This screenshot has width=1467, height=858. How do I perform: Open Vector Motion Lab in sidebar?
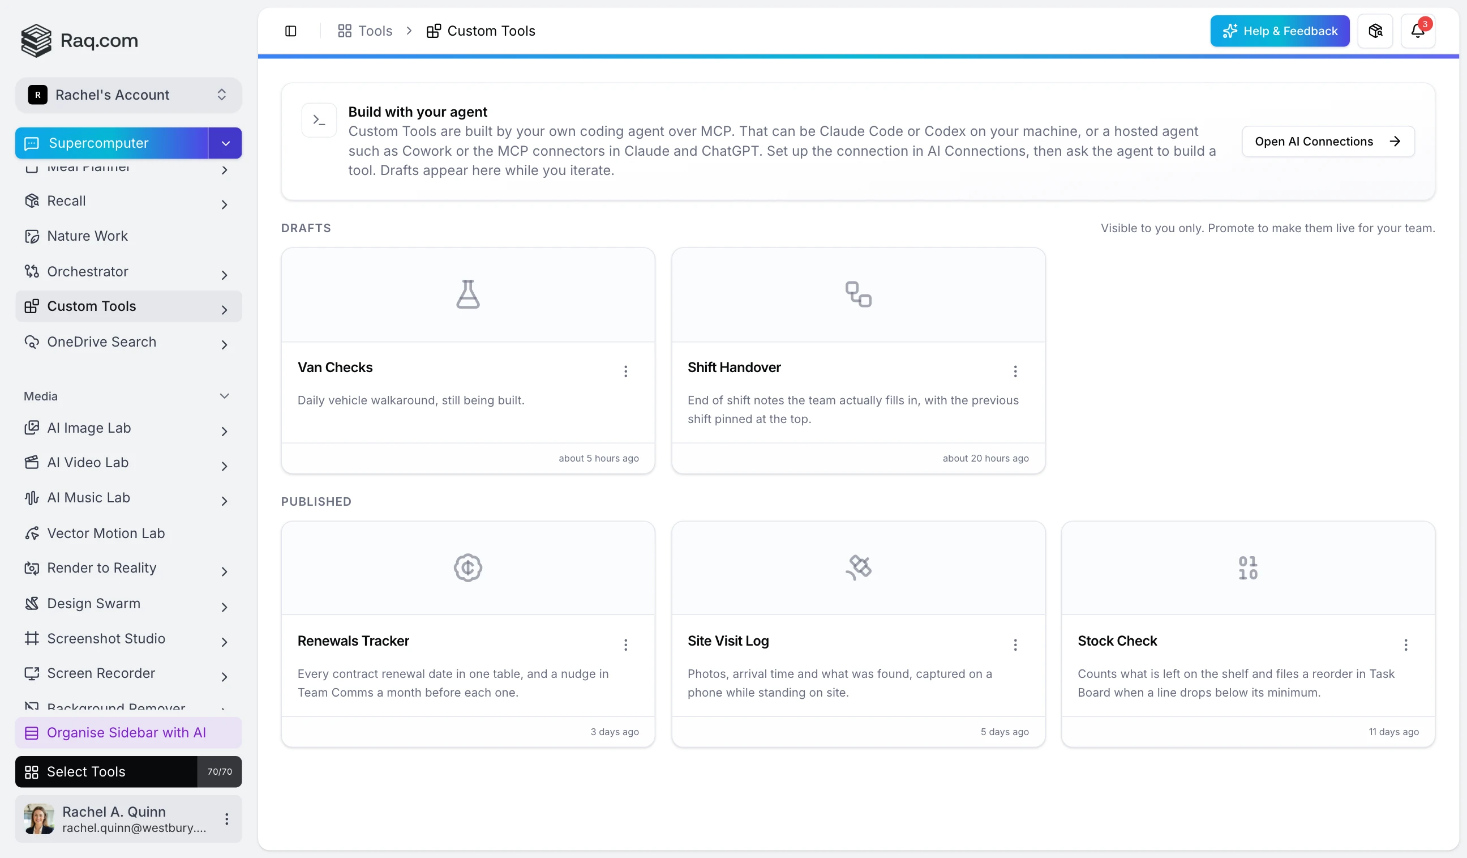pyautogui.click(x=128, y=533)
